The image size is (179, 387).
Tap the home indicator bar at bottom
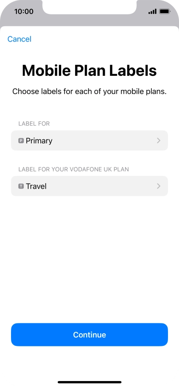89,382
